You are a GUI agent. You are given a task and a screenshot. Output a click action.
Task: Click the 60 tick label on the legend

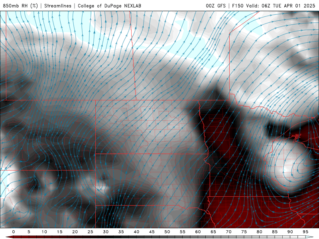point(198,232)
